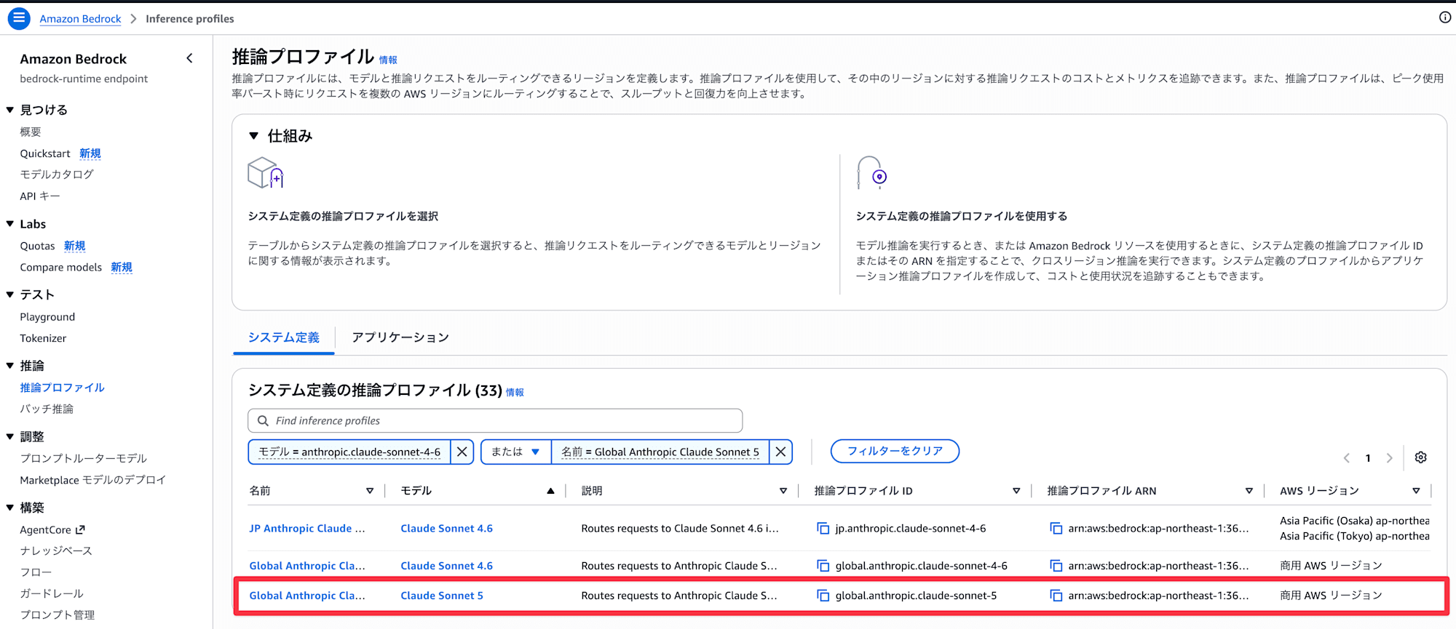The image size is (1456, 629).
Task: Open プロンプトルーターモデル in the sidebar
Action: (x=84, y=459)
